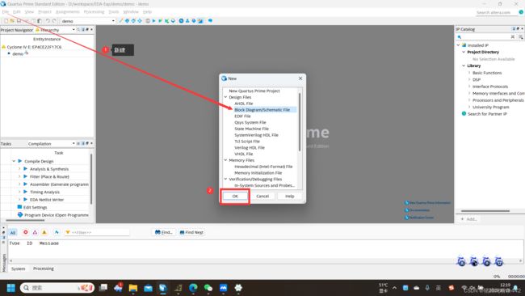525x296 pixels.
Task: Open the File menu
Action: point(6,12)
